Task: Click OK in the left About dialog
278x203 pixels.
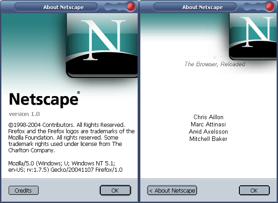Action: click(115, 190)
